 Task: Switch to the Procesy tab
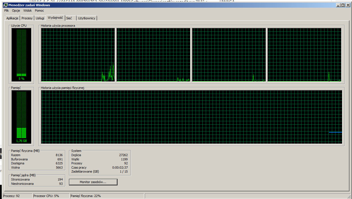click(x=27, y=18)
